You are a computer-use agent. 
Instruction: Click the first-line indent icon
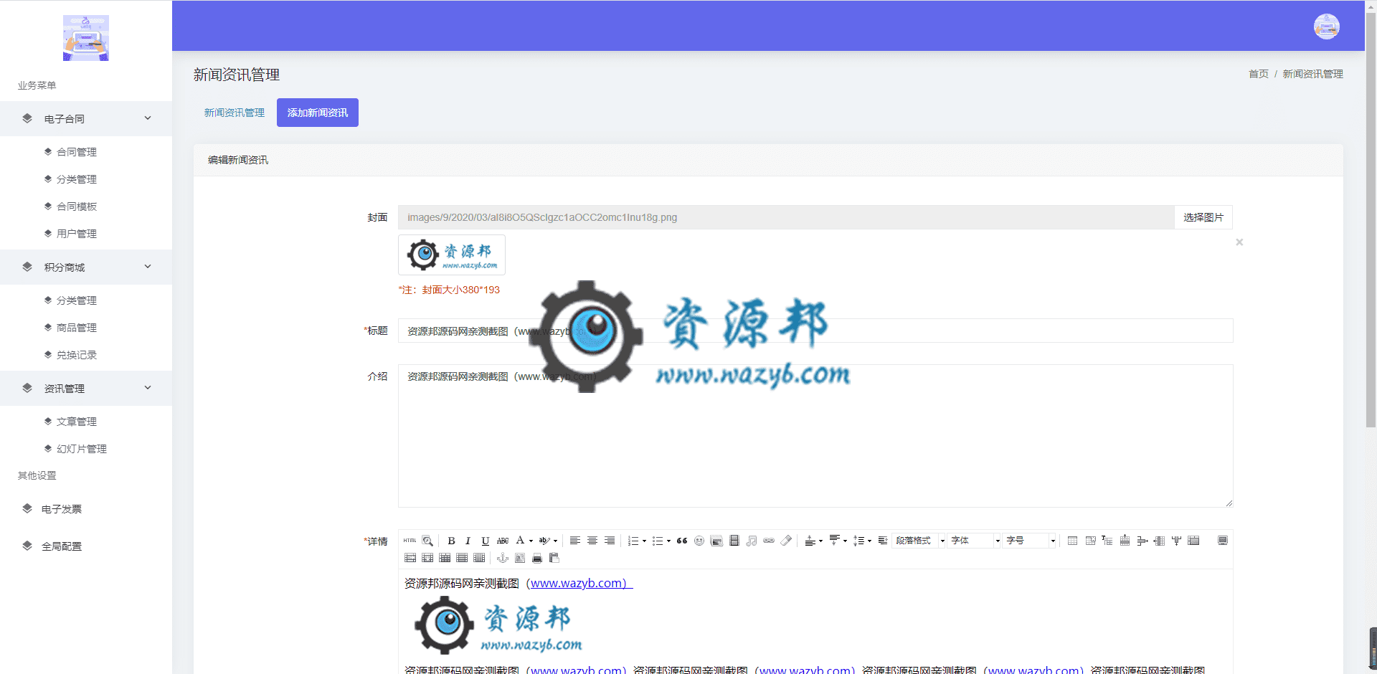coord(883,541)
